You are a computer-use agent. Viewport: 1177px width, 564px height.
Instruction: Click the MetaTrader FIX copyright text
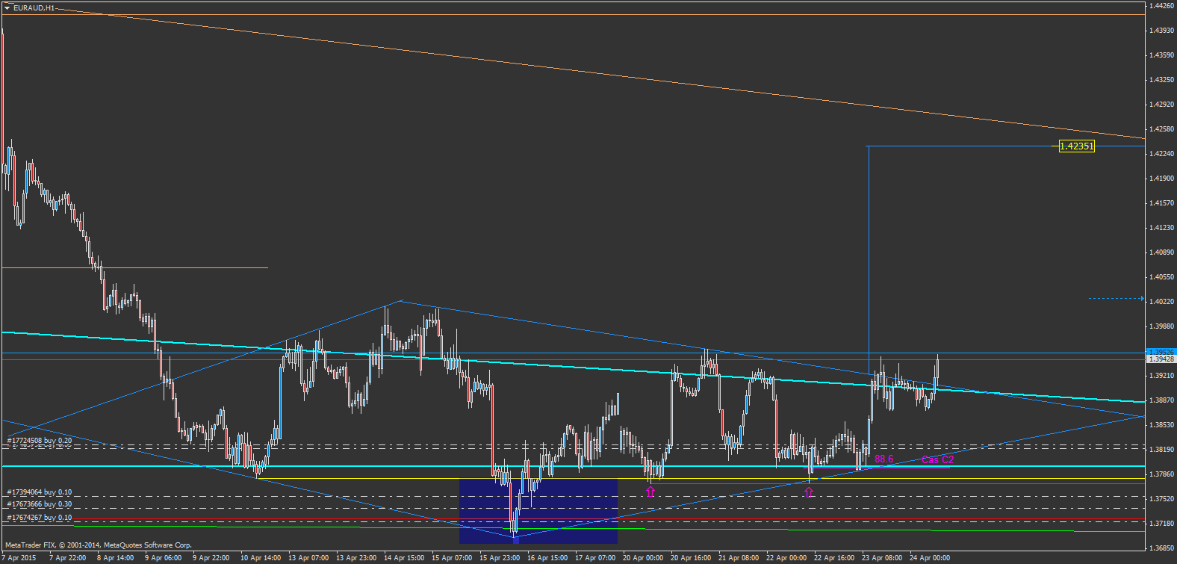99,545
